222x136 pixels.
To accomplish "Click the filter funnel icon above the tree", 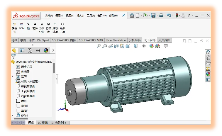I will pos(13,56).
